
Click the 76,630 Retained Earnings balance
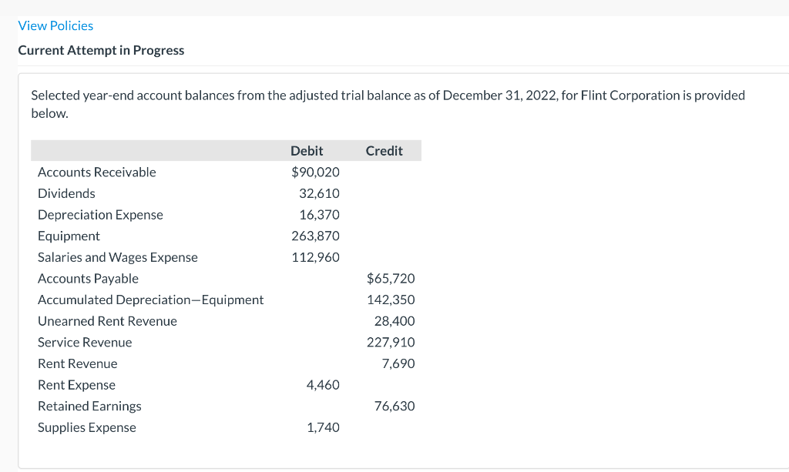click(395, 406)
